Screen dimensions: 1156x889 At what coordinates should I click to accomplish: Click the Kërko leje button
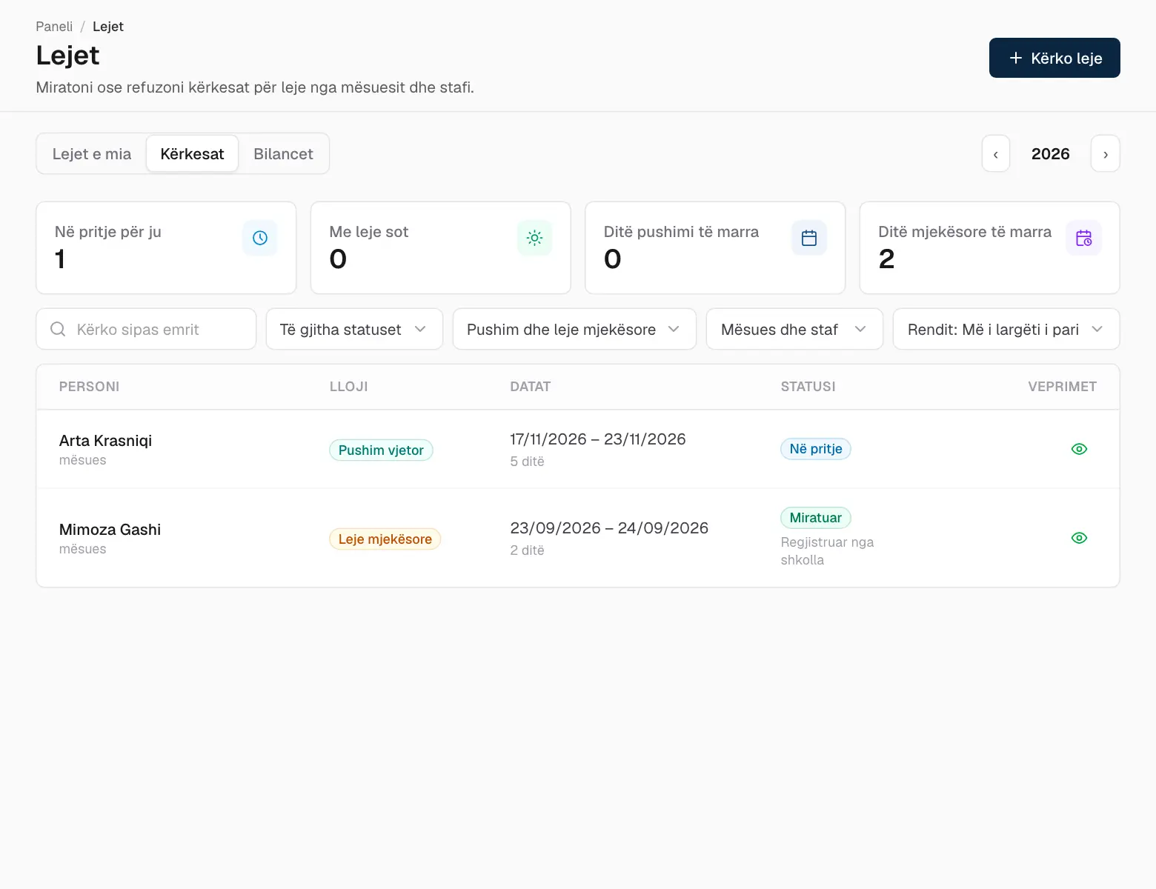click(1054, 58)
